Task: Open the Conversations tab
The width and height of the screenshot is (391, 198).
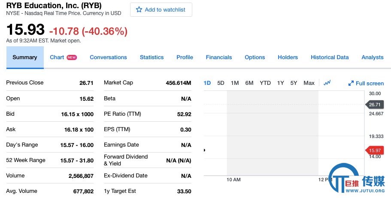Action: pyautogui.click(x=108, y=57)
